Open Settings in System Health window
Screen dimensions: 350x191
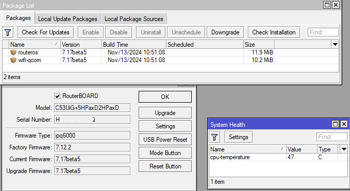point(238,137)
